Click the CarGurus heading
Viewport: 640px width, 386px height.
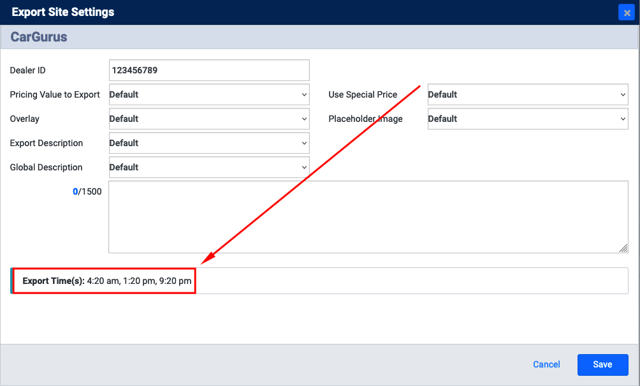[x=39, y=37]
